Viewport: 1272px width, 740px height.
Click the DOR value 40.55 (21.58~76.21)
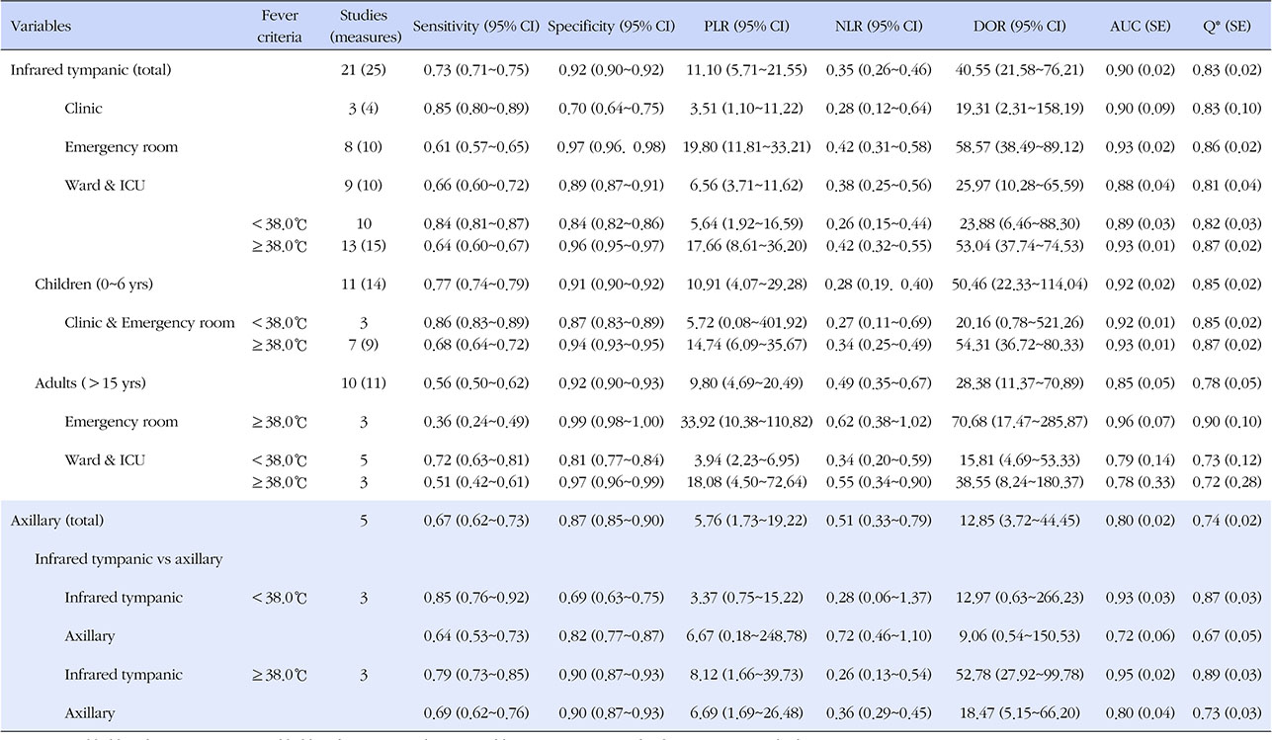[x=1018, y=70]
